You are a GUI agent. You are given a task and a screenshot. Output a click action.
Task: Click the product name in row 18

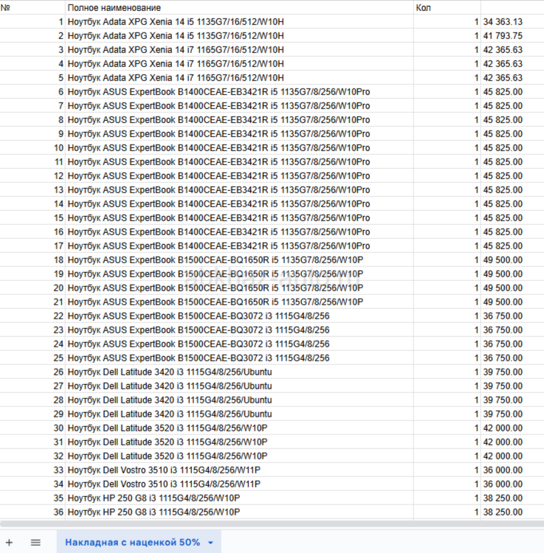(215, 260)
